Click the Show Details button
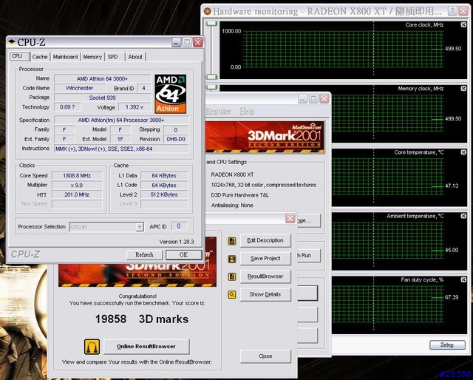 265,294
